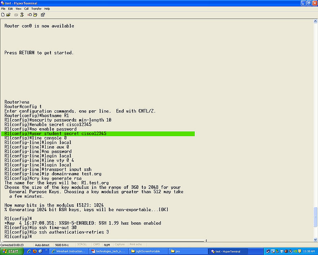318x255 pixels.
Task: Click the terminal scroll up arrow
Action: (315, 21)
